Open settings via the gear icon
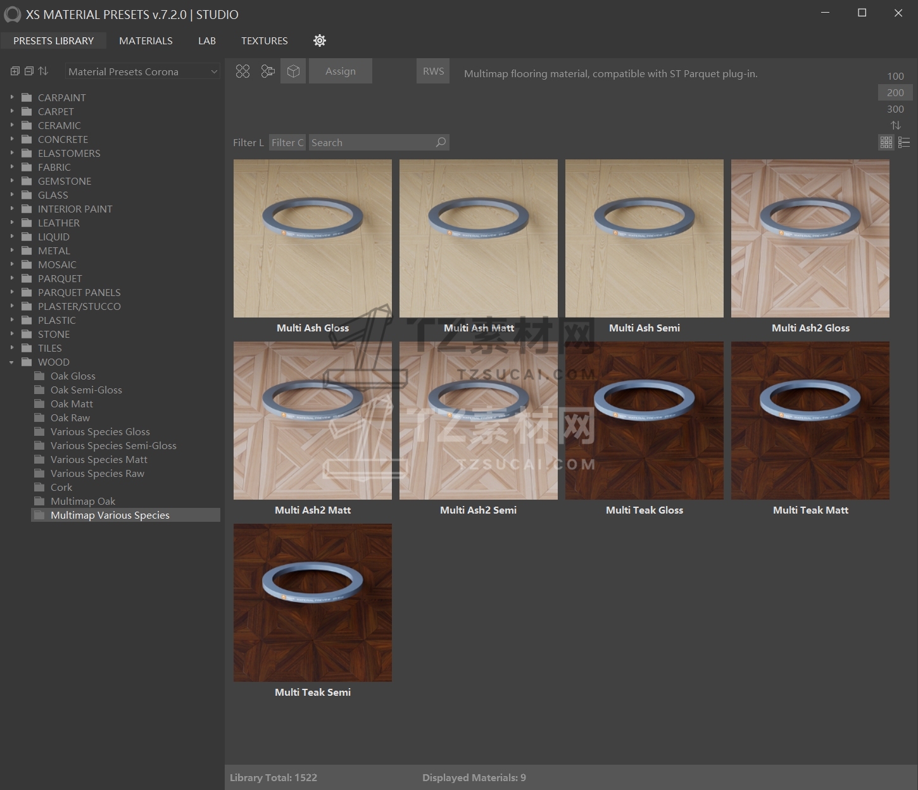Image resolution: width=918 pixels, height=790 pixels. [320, 40]
